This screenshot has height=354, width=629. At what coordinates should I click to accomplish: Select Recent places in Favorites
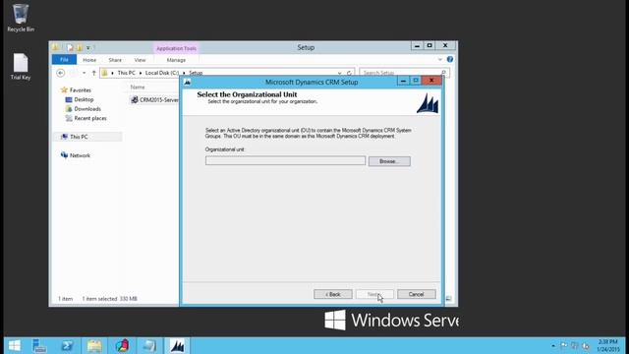click(x=90, y=118)
